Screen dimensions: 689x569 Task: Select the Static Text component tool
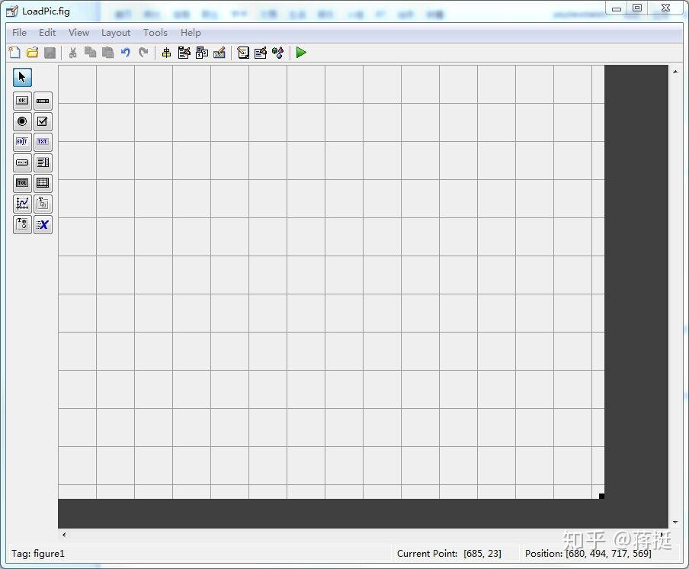coord(43,142)
